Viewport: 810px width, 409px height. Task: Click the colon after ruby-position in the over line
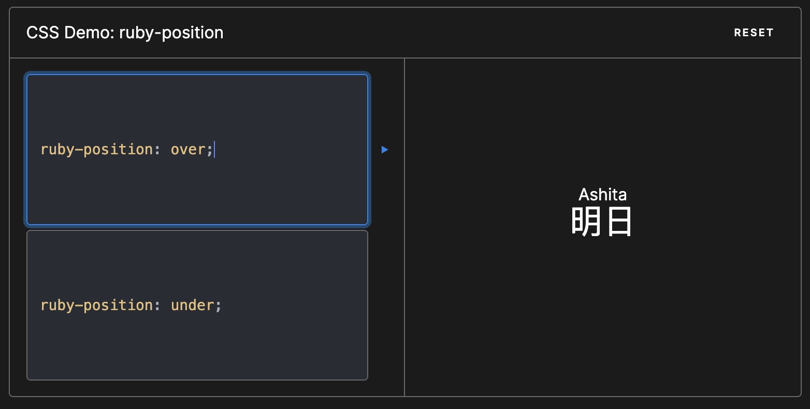(x=157, y=150)
